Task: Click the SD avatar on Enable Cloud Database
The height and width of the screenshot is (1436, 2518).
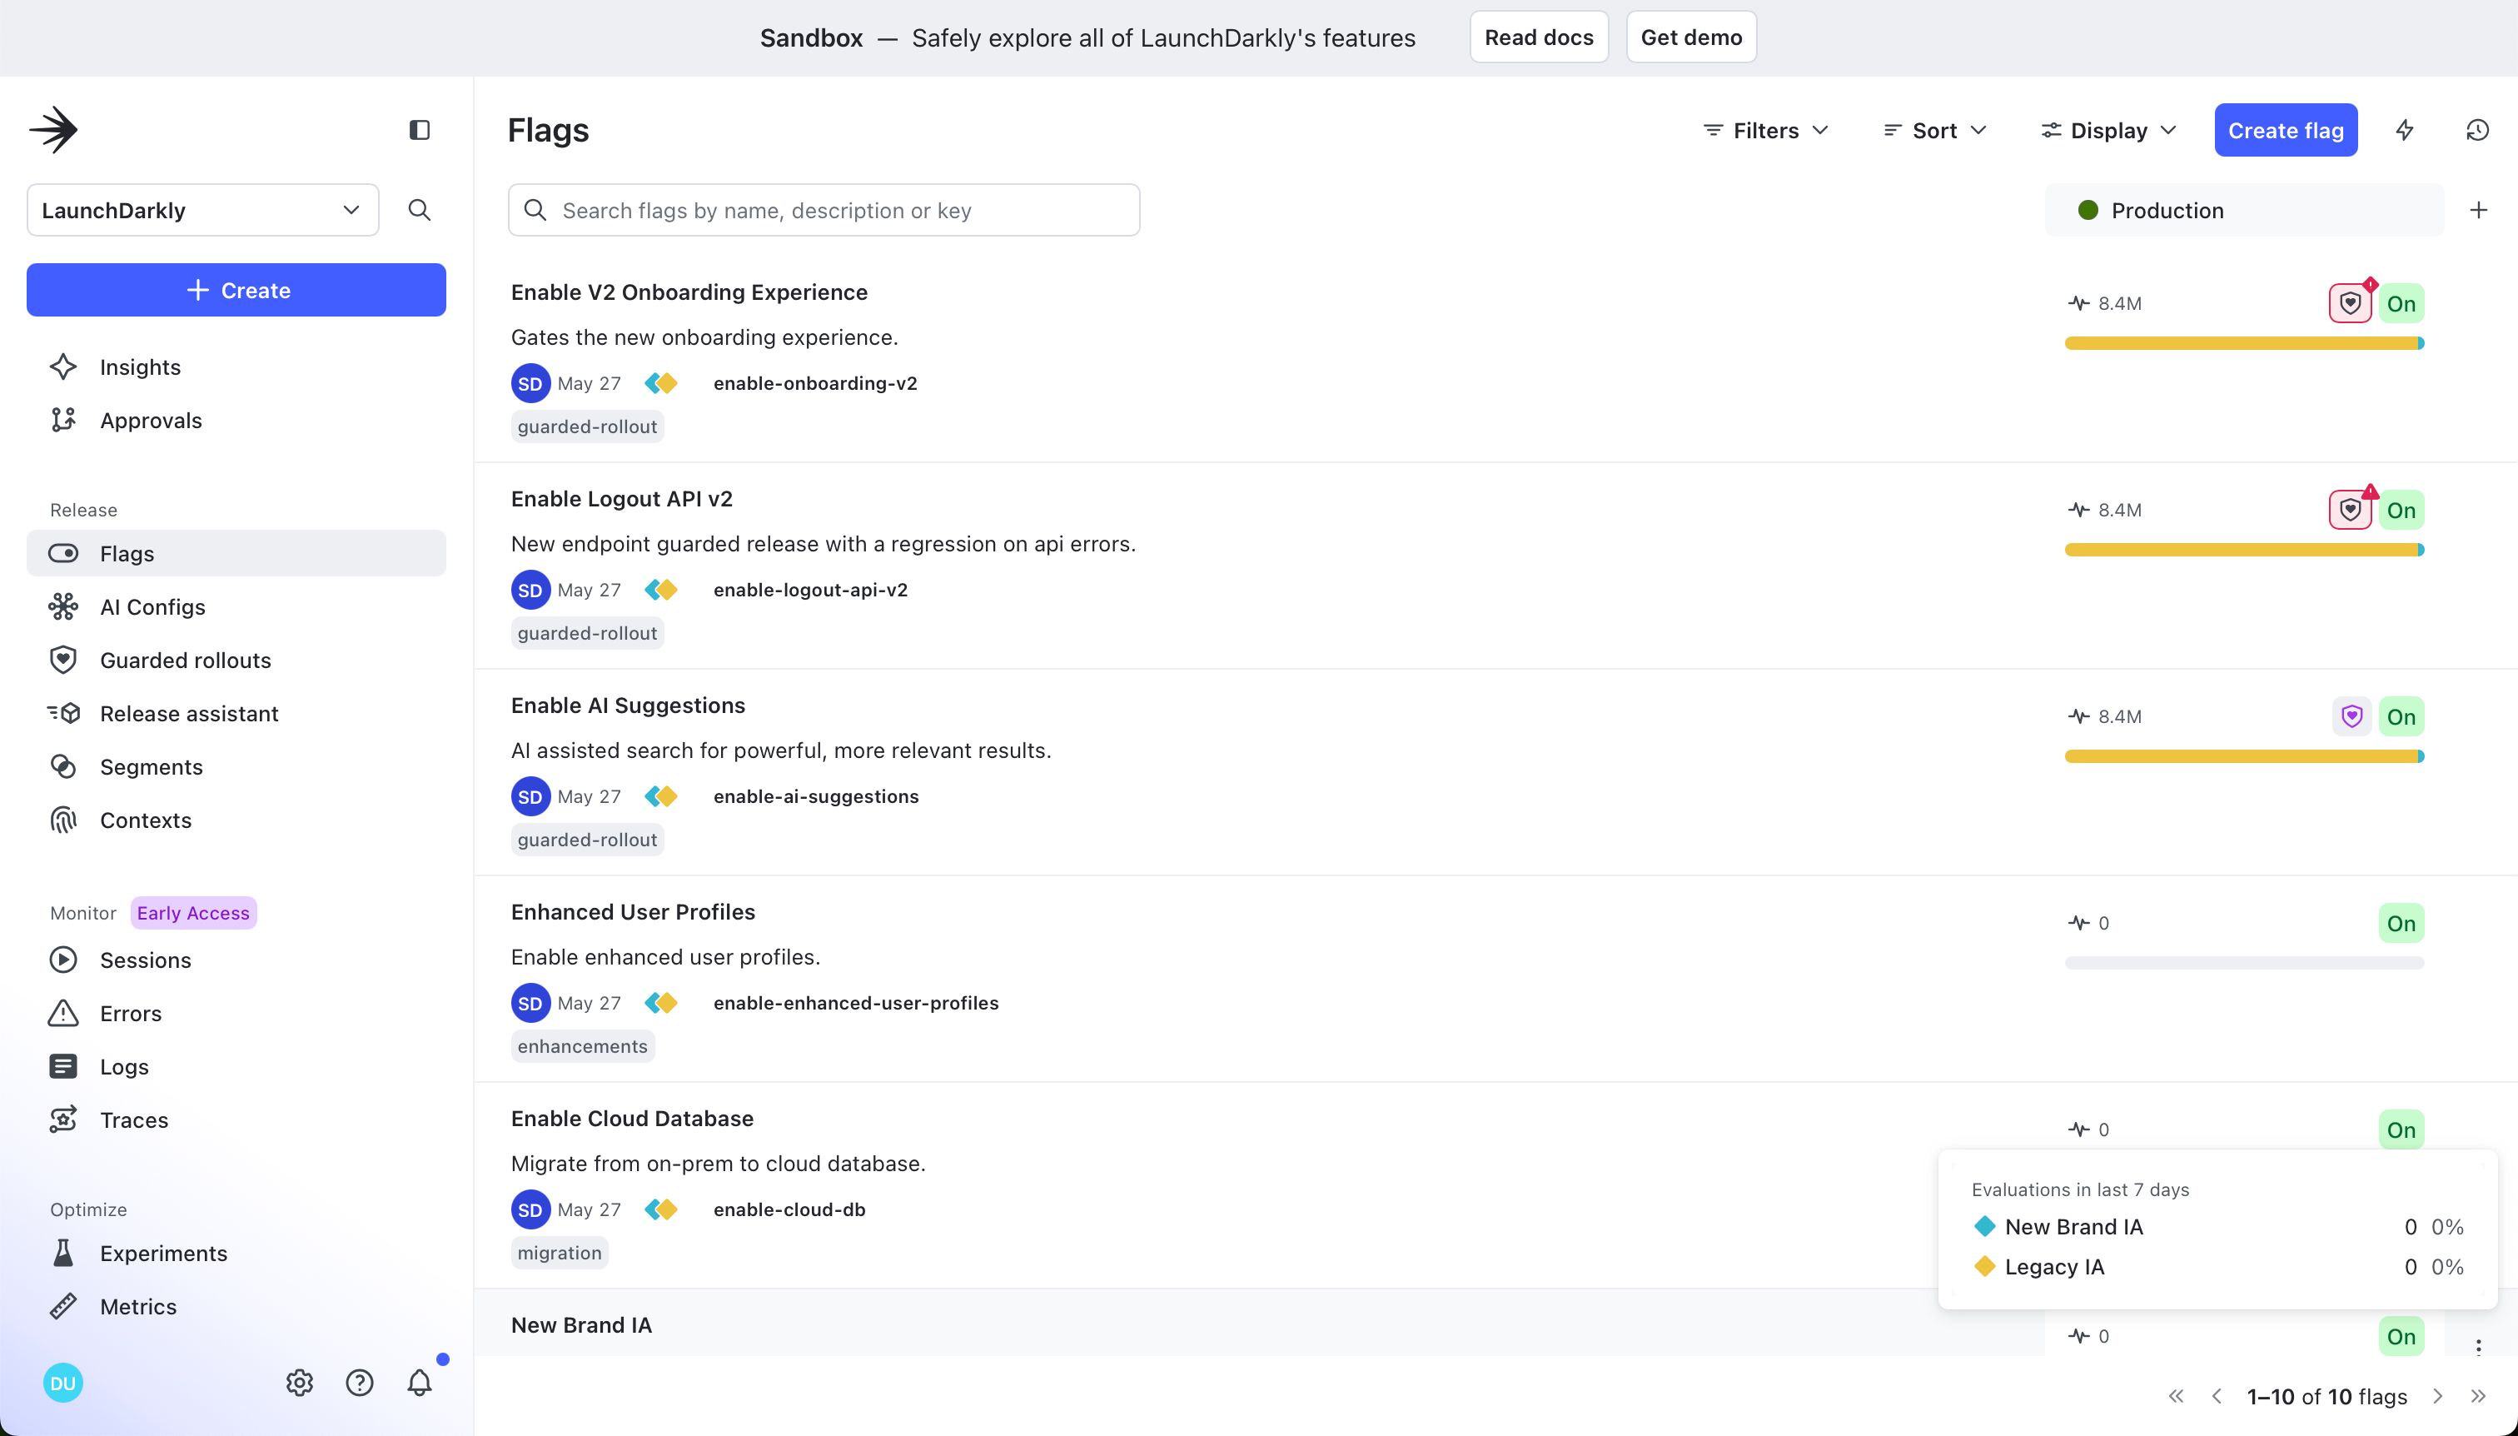Action: (530, 1210)
